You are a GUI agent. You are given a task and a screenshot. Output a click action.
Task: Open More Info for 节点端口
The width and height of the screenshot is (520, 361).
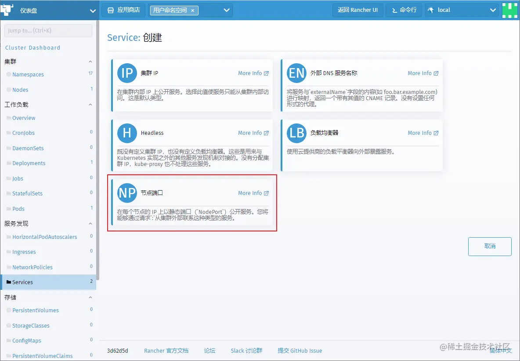pos(253,193)
